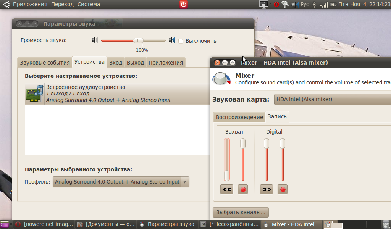Click the Opera tray icon in the top panel
391x229 pixels.
coord(276,5)
